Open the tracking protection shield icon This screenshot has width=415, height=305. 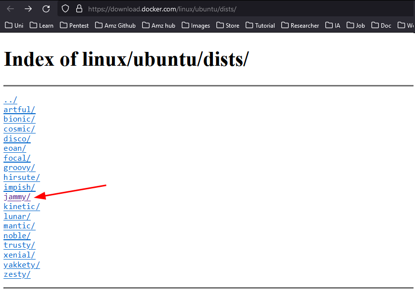[x=65, y=9]
